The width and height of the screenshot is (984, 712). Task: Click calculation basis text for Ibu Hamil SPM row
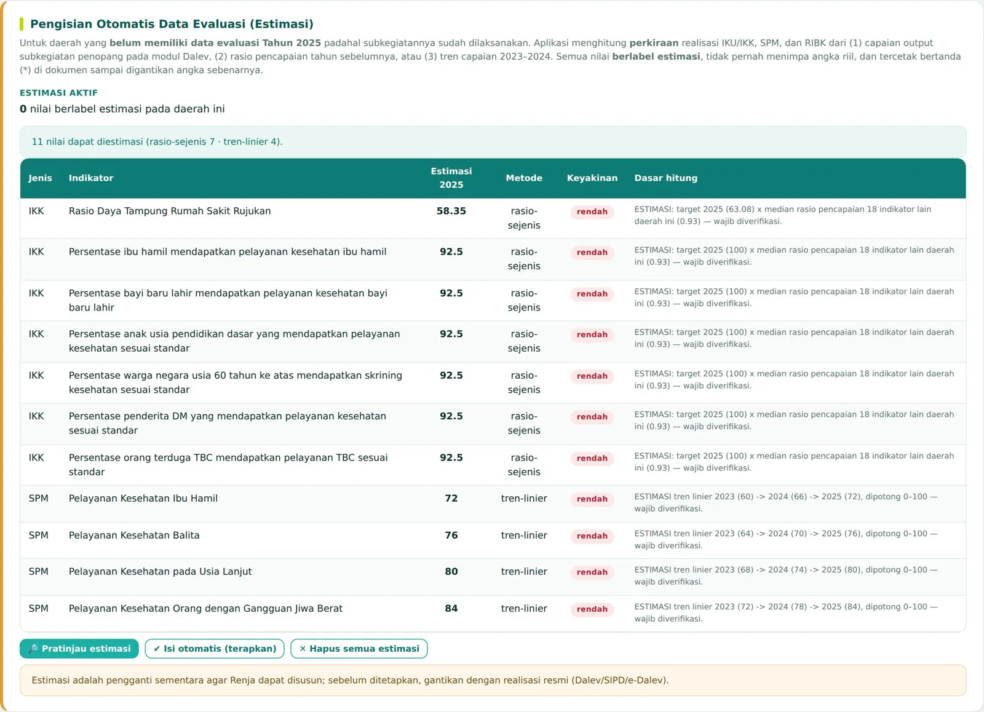786,502
